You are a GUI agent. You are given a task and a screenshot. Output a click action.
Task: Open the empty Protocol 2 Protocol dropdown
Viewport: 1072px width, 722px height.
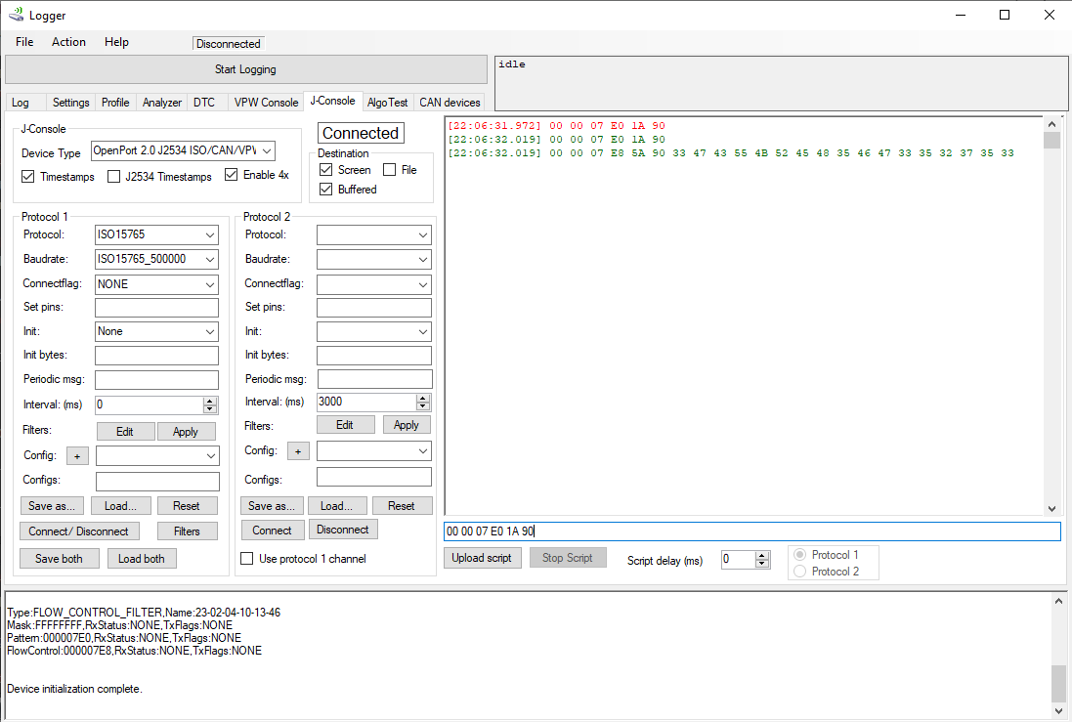point(374,235)
